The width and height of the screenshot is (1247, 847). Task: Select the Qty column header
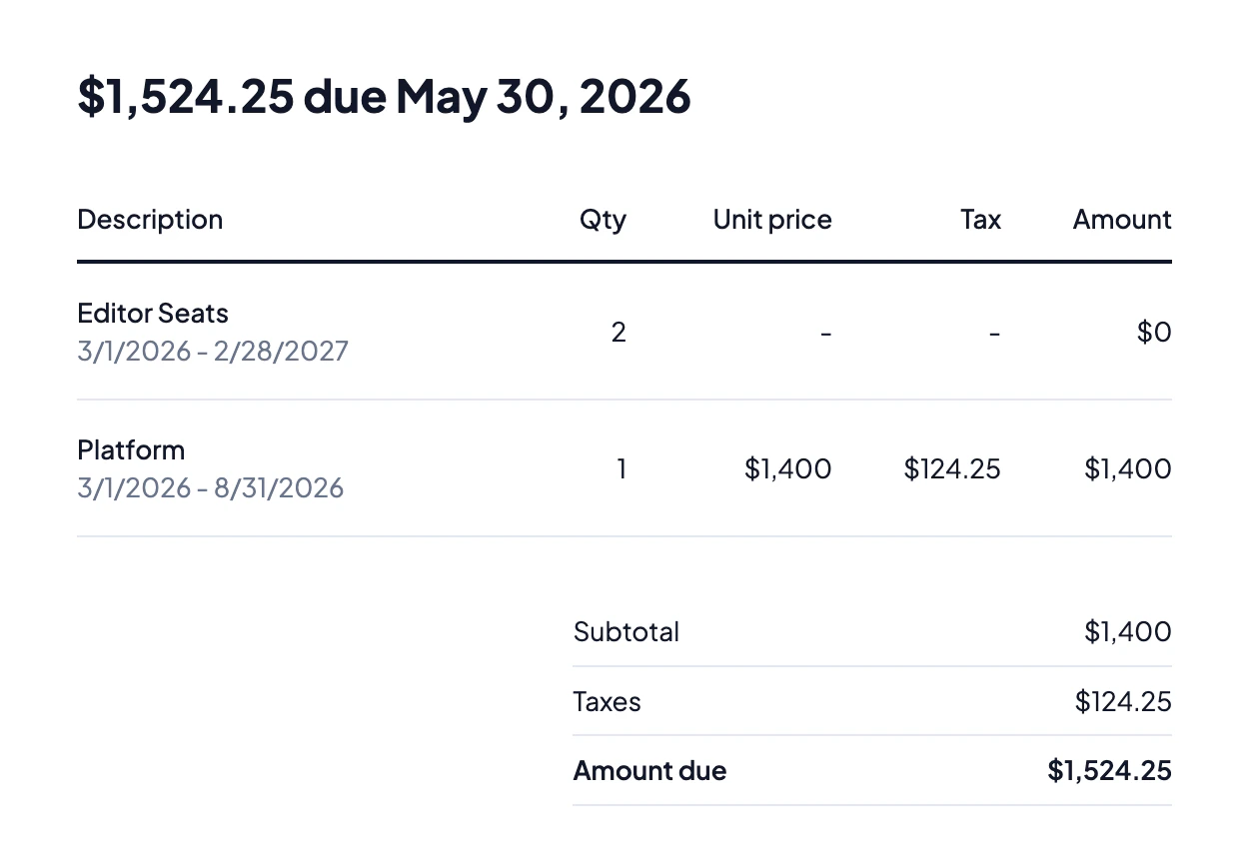603,220
